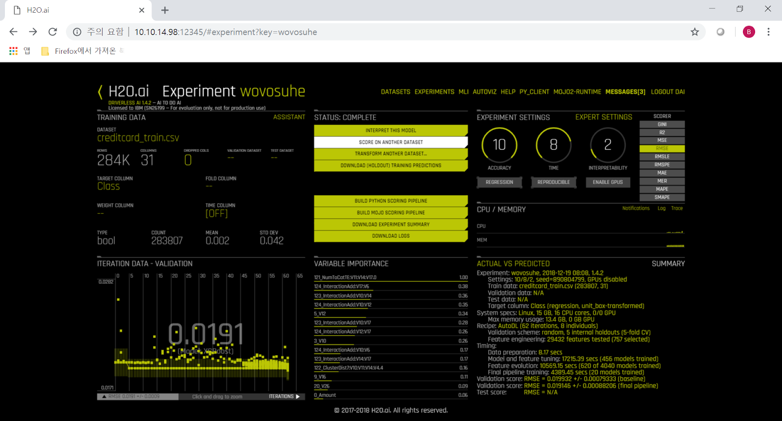Download holdout training predictions

(391, 166)
